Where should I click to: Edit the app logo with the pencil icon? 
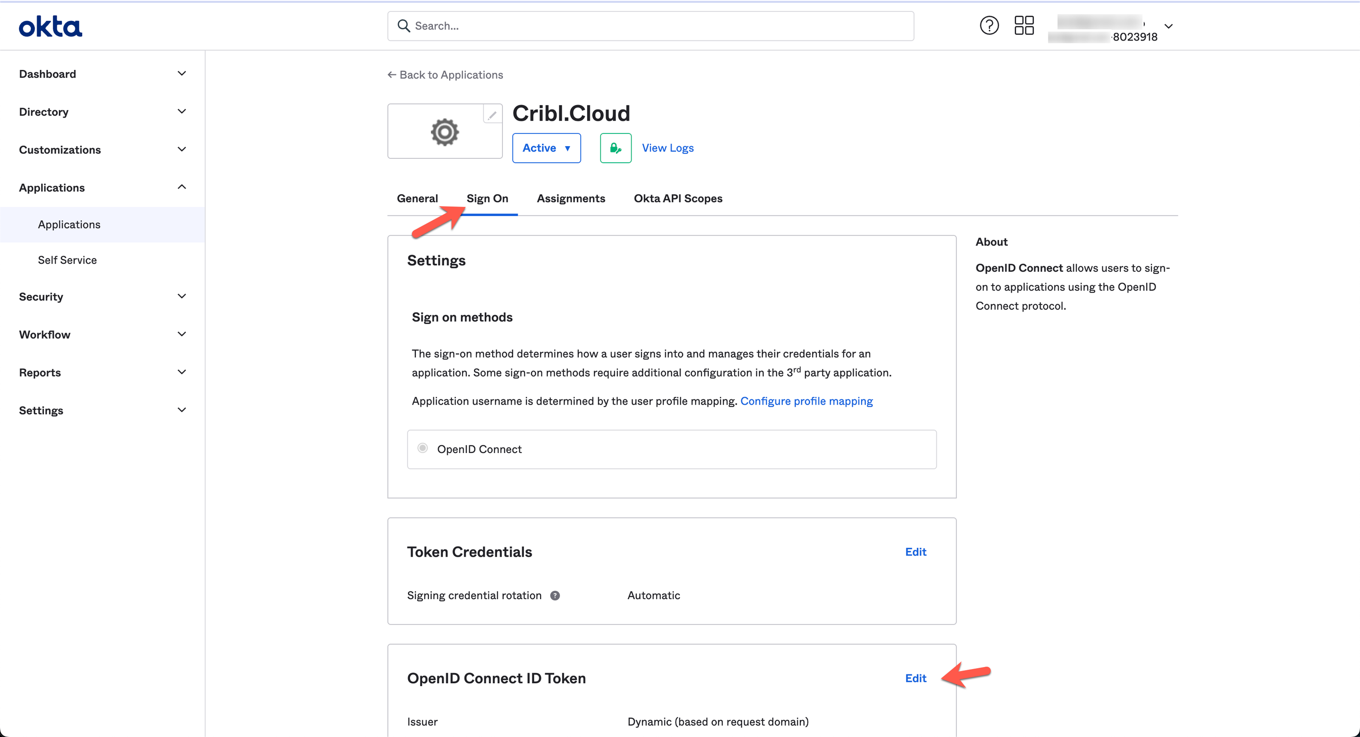point(492,114)
